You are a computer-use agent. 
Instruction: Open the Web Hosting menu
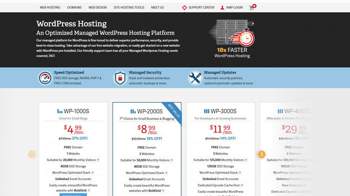tap(50, 7)
